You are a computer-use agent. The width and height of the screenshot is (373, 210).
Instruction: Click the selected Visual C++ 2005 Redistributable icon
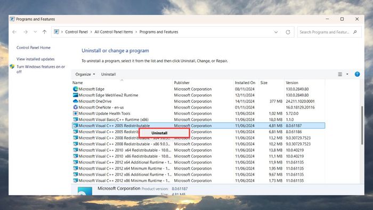pyautogui.click(x=76, y=126)
